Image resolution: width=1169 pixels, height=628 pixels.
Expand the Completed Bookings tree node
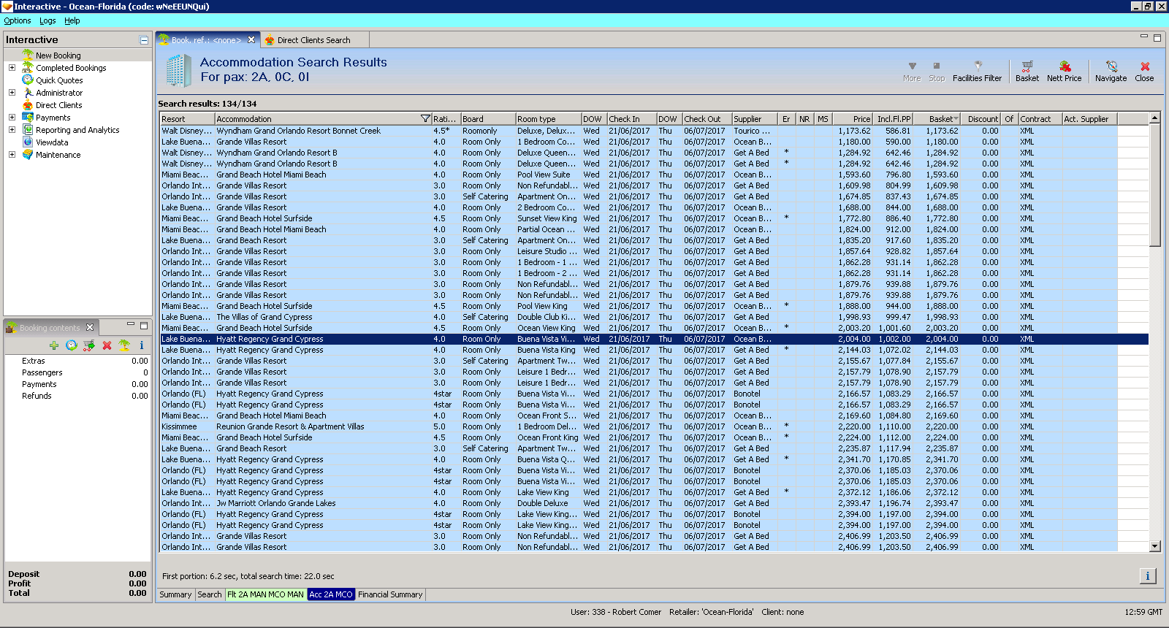pyautogui.click(x=12, y=68)
